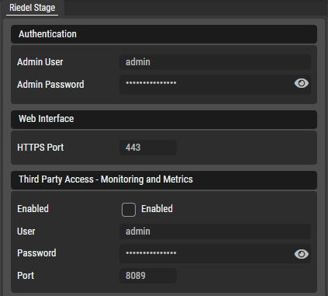The height and width of the screenshot is (296, 328).
Task: Click the User label under Third Party Access
Action: point(26,232)
